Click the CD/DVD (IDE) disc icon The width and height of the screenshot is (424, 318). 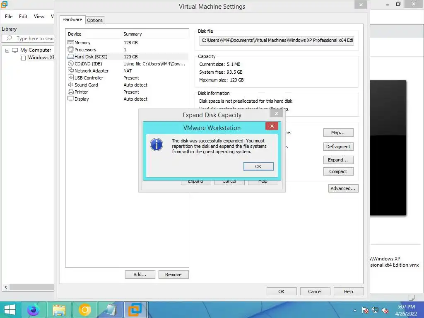tap(70, 63)
